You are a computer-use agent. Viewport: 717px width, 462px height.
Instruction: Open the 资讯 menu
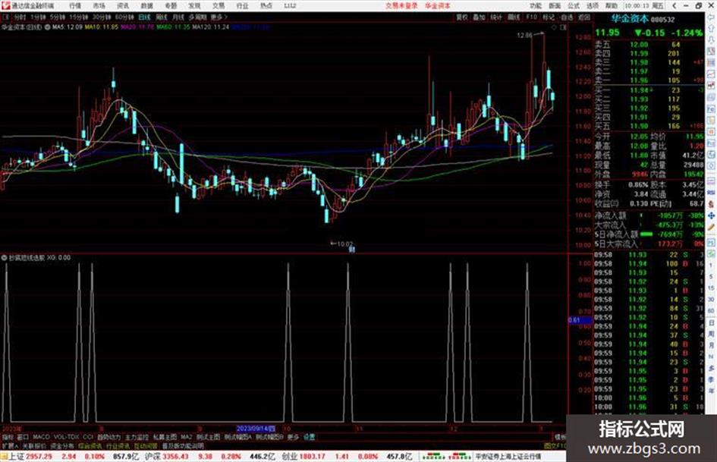[x=123, y=5]
